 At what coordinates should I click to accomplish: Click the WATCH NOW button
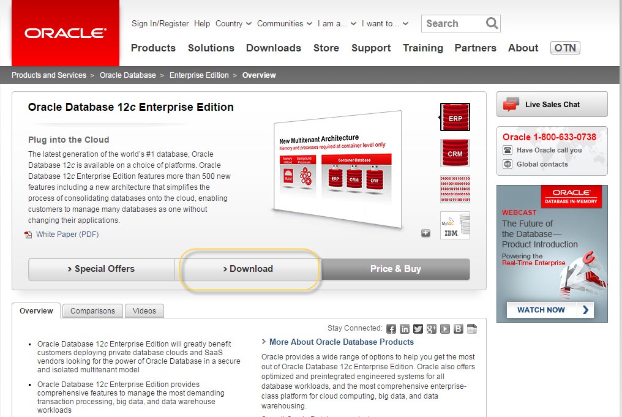coord(550,310)
